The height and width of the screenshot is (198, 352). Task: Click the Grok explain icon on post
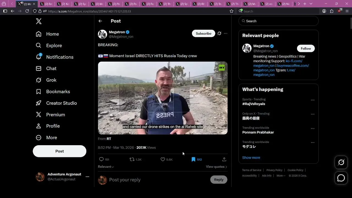[x=219, y=34]
